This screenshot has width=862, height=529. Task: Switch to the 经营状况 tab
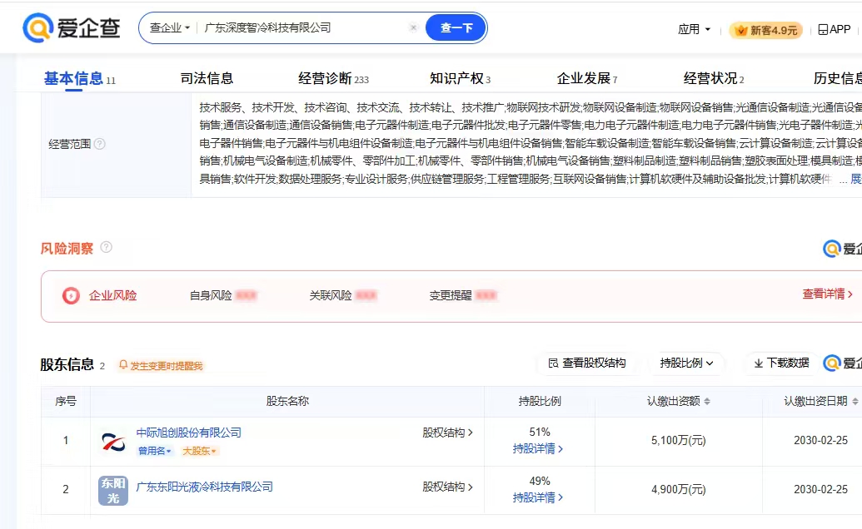pyautogui.click(x=714, y=78)
